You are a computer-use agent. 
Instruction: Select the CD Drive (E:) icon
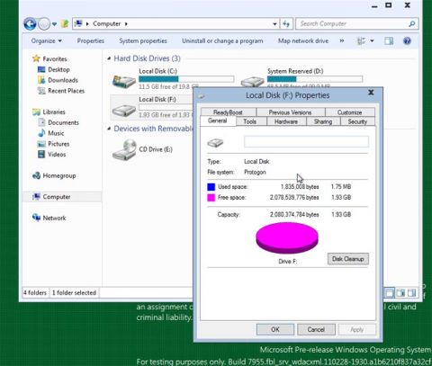click(124, 149)
